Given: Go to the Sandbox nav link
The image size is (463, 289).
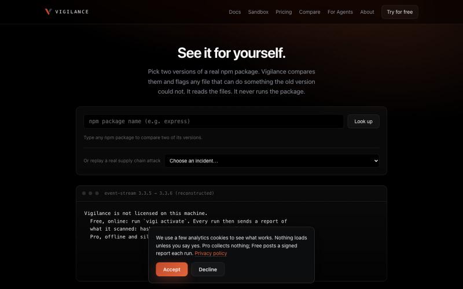Looking at the screenshot, I should click(258, 12).
